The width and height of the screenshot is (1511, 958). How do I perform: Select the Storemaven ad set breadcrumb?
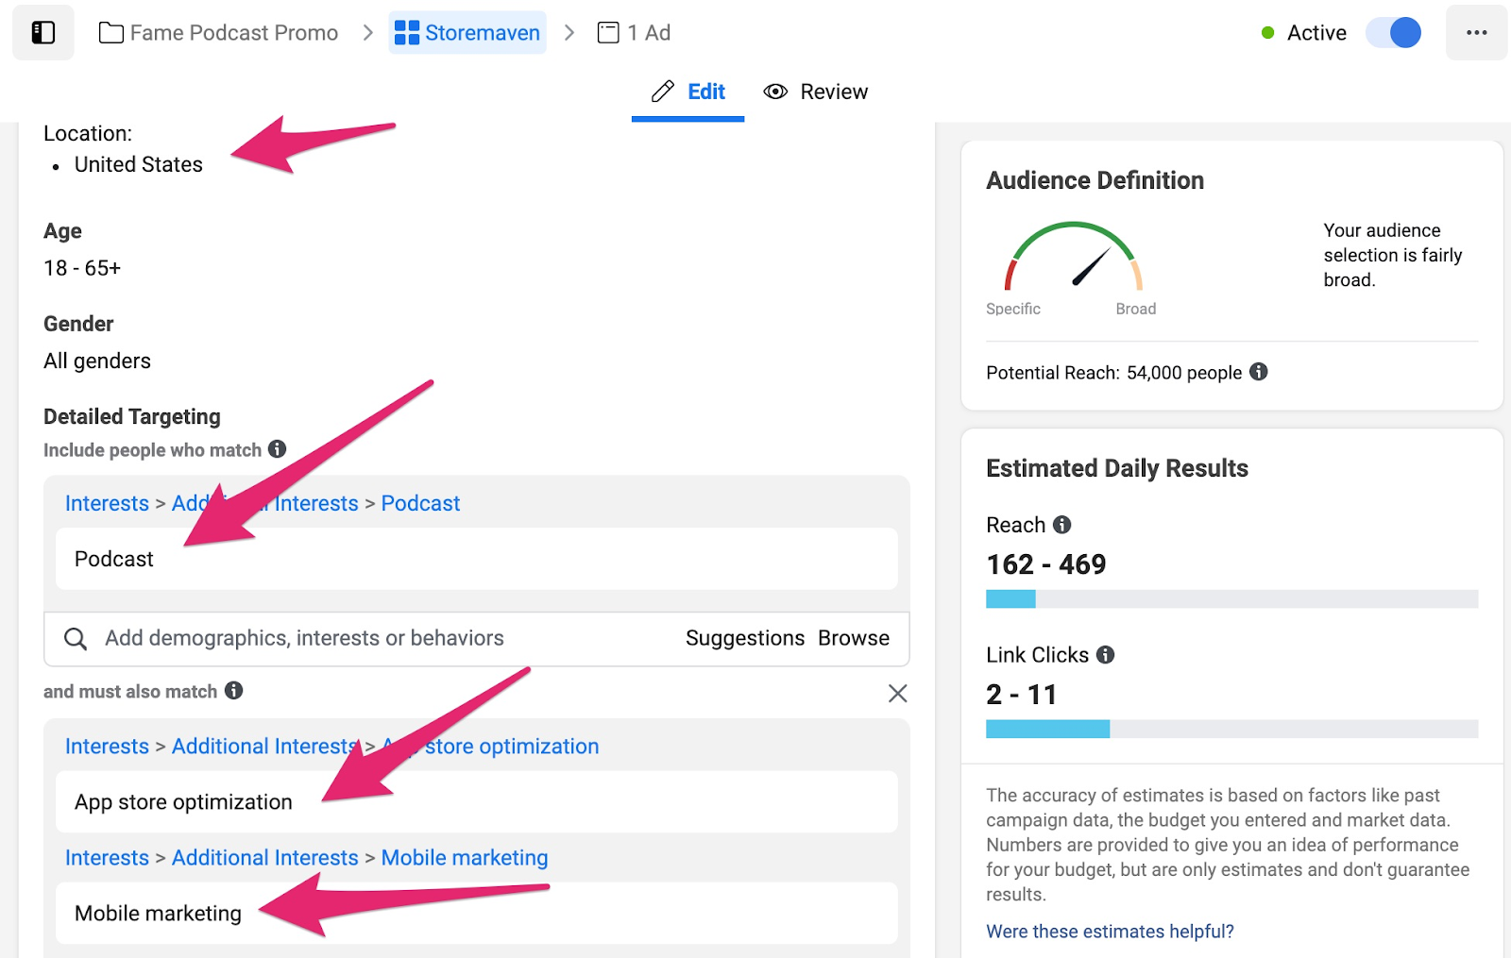coord(467,33)
